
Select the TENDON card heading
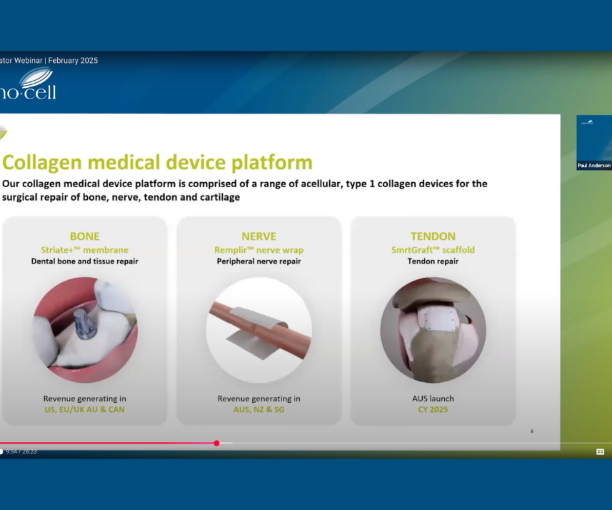point(433,236)
